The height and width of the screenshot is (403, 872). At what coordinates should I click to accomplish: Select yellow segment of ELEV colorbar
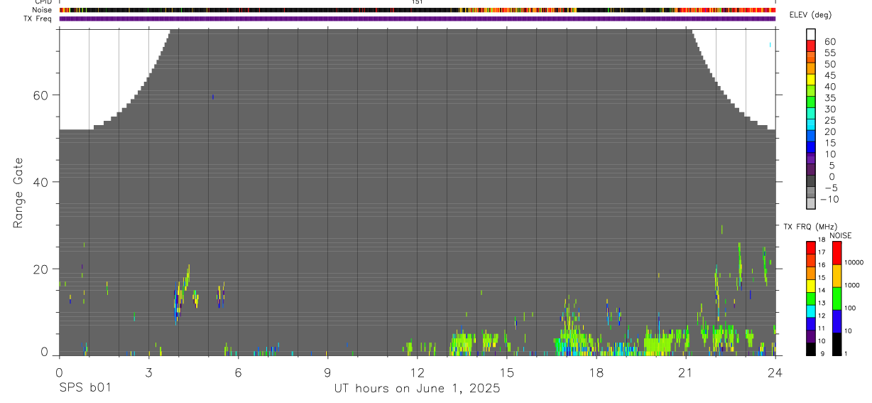[x=811, y=79]
